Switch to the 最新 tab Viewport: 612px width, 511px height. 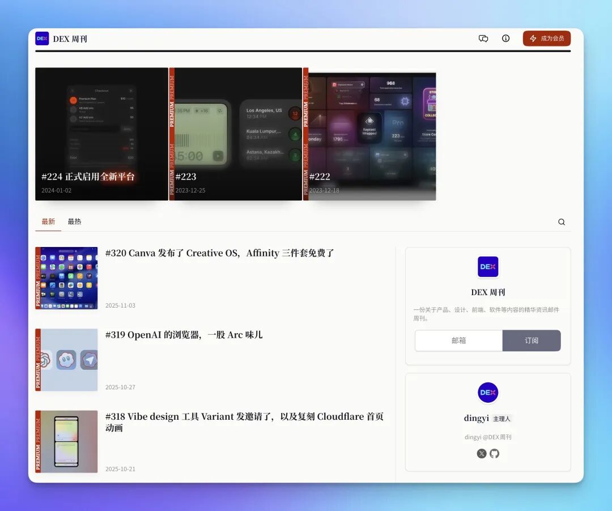coord(48,222)
